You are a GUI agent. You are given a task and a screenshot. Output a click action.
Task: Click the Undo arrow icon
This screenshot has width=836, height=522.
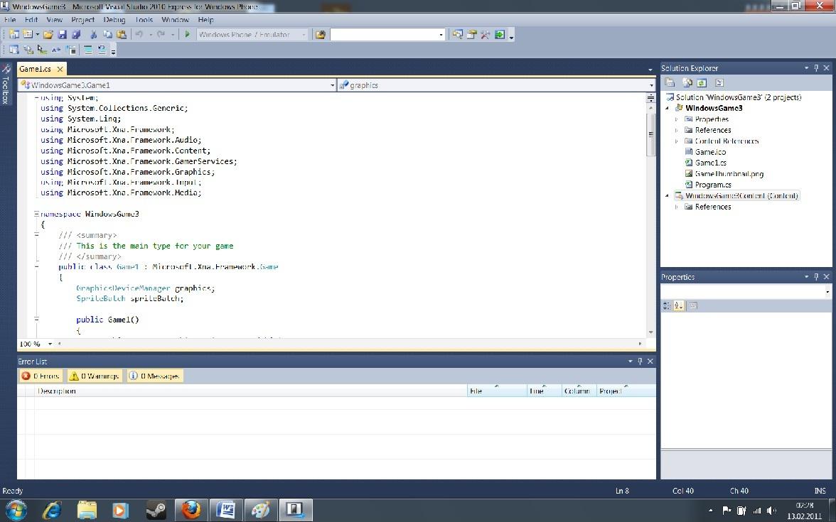tap(139, 34)
